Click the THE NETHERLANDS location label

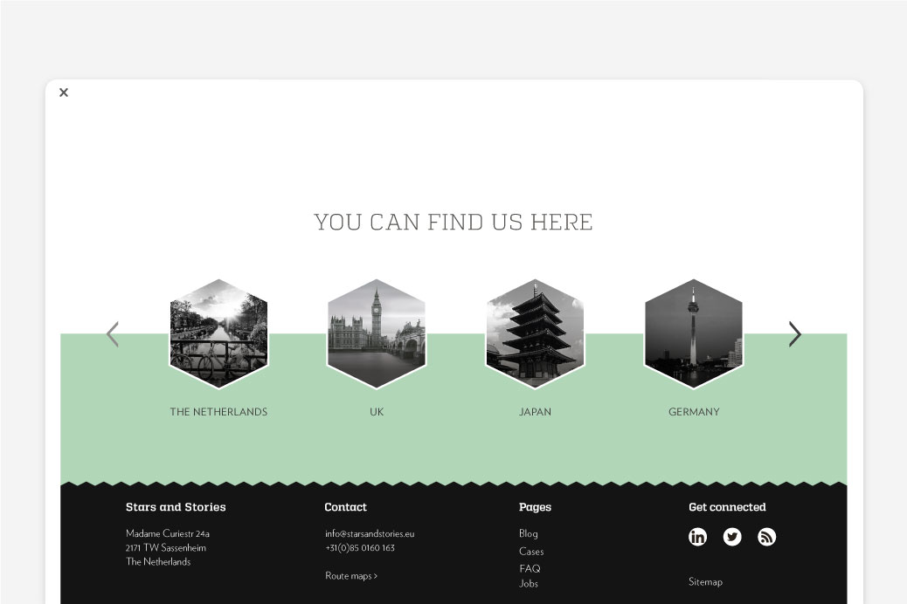click(218, 412)
